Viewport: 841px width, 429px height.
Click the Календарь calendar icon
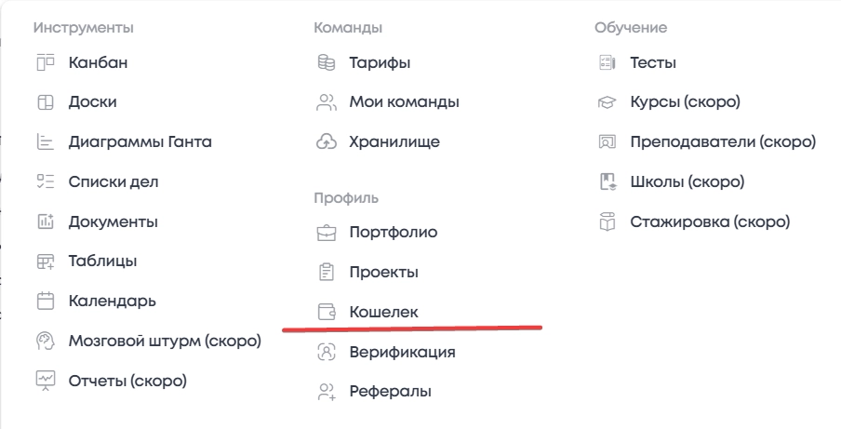click(x=46, y=301)
